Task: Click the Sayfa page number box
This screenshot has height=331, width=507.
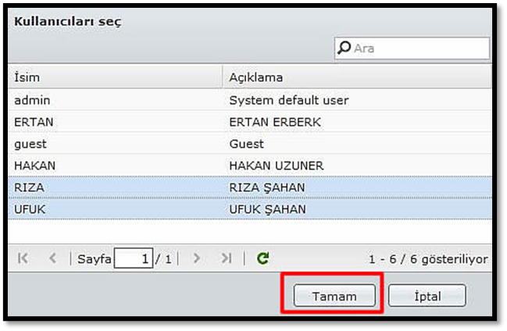Action: (x=133, y=258)
